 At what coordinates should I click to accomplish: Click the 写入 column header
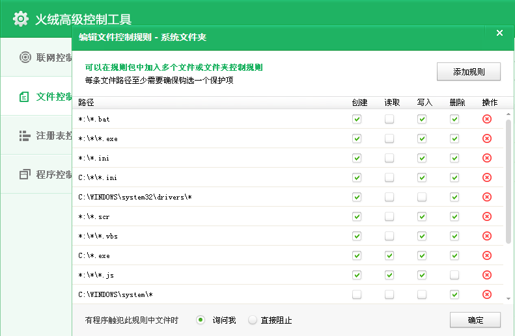pos(425,103)
